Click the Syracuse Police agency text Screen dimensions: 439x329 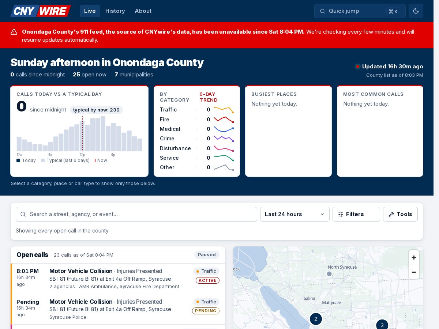tap(68, 317)
